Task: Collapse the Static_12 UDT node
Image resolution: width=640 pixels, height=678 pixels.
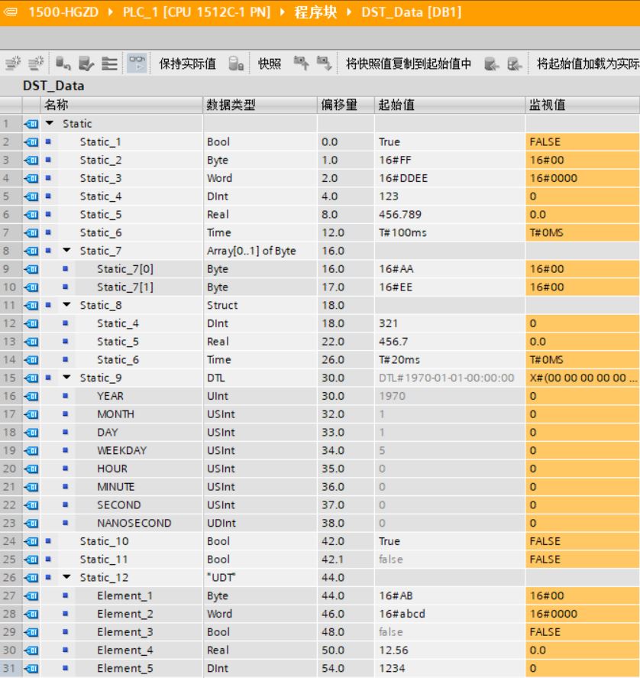Action: tap(66, 577)
